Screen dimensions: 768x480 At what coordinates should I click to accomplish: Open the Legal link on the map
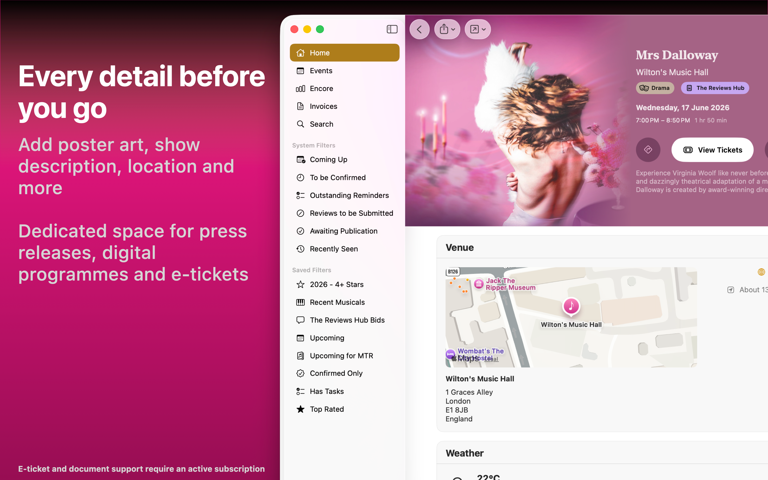click(491, 359)
